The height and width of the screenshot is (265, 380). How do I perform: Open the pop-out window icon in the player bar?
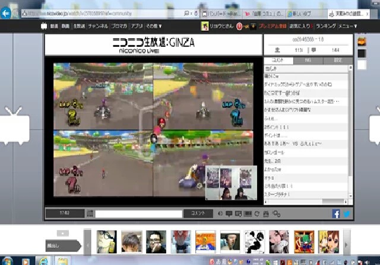pyautogui.click(x=276, y=213)
